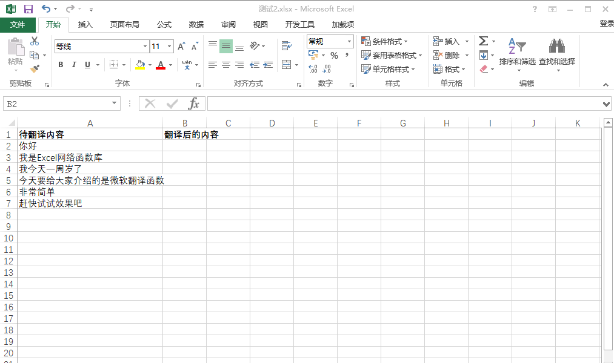The height and width of the screenshot is (363, 614).
Task: Toggle middle vertical alignment
Action: pyautogui.click(x=225, y=47)
